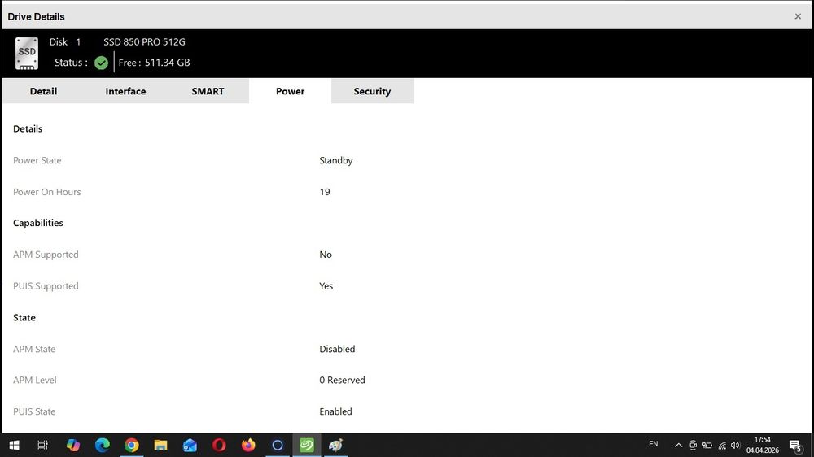Screen dimensions: 814x457
Task: Click the APM Supported value No
Action: (x=326, y=255)
